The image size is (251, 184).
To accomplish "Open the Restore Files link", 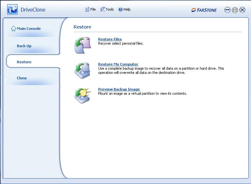I will [x=110, y=39].
